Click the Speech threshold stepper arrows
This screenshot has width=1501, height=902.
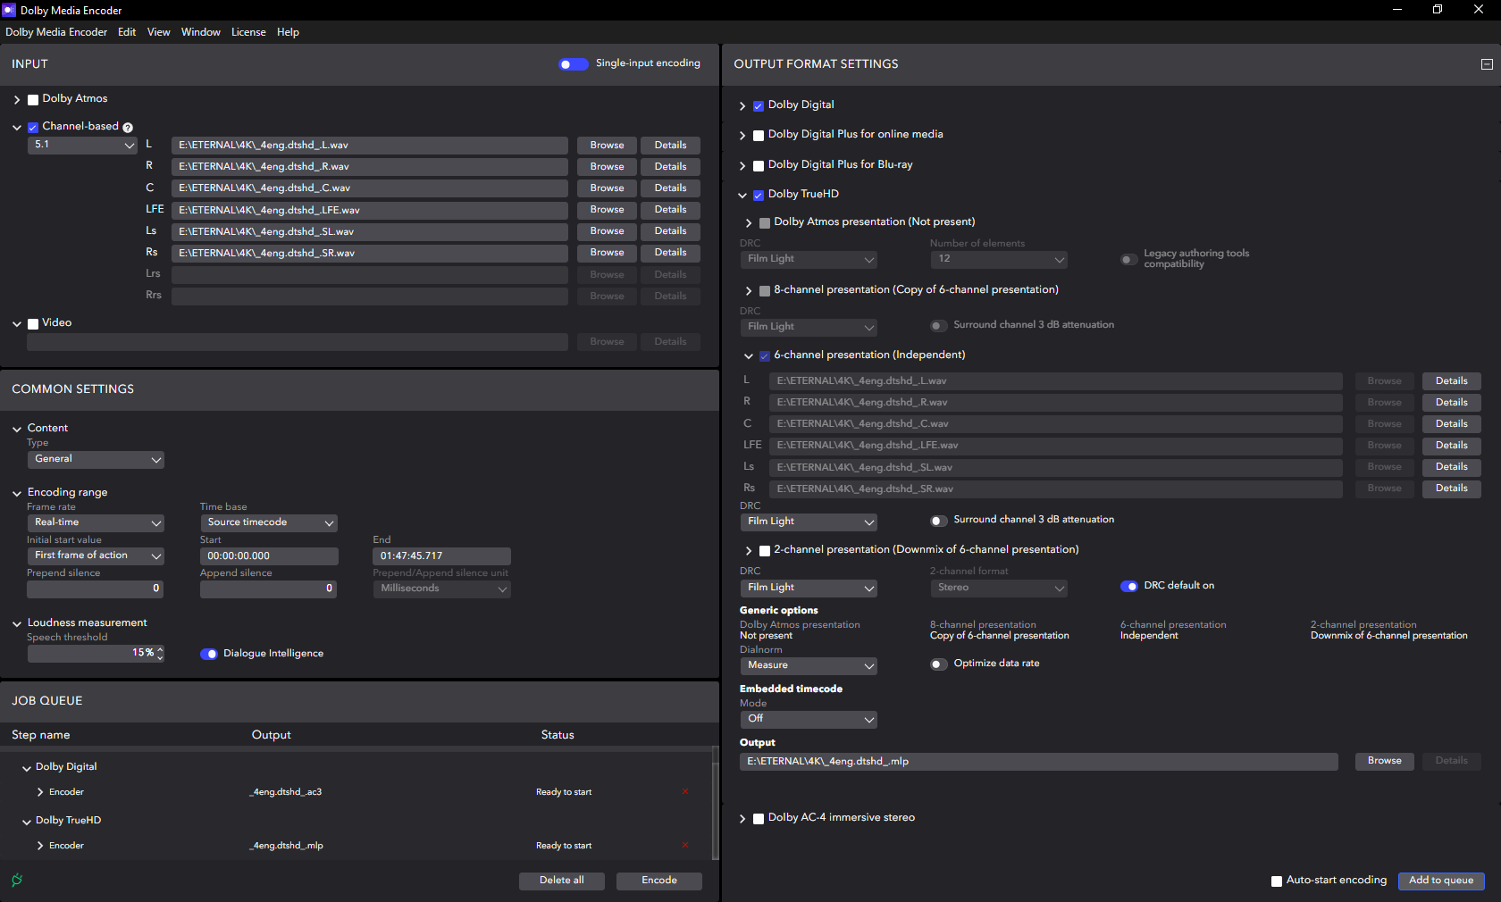160,654
